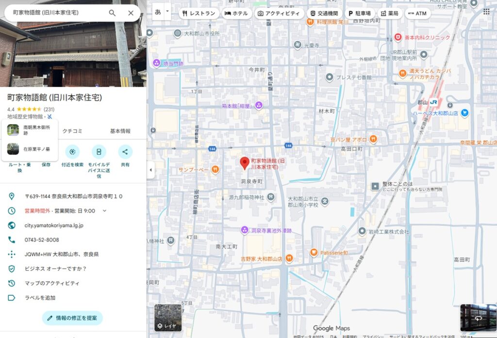The height and width of the screenshot is (338, 497).
Task: Open the レイヤ map layers thumbnail
Action: tap(168, 318)
